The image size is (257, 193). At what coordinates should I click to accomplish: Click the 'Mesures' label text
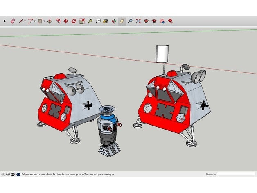(211, 174)
